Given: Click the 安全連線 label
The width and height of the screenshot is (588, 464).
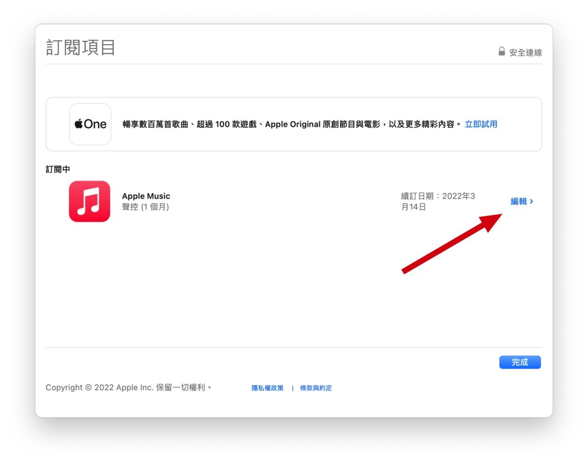Looking at the screenshot, I should pos(526,52).
